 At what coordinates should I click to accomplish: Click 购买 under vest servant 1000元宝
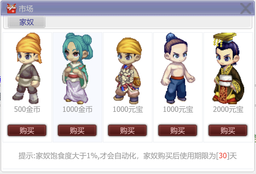pyautogui.click(x=127, y=130)
